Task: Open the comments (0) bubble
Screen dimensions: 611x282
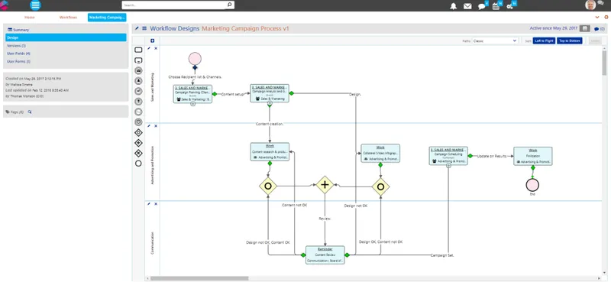Action: coord(600,29)
